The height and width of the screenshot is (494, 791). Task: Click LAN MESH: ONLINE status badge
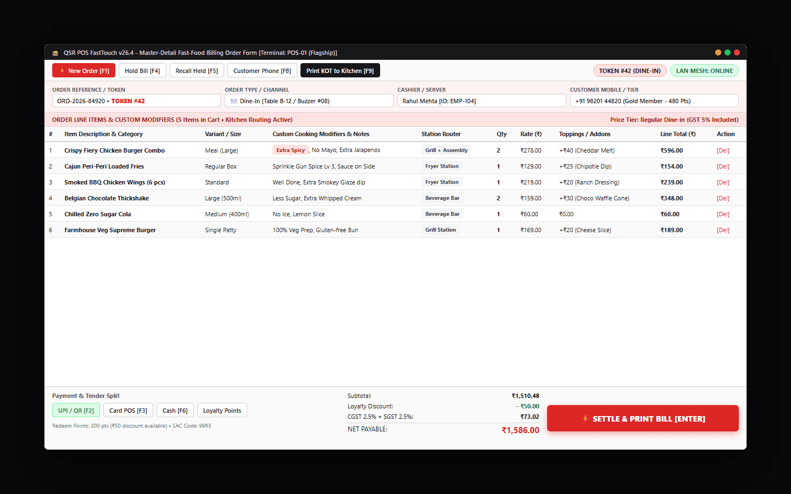point(704,71)
